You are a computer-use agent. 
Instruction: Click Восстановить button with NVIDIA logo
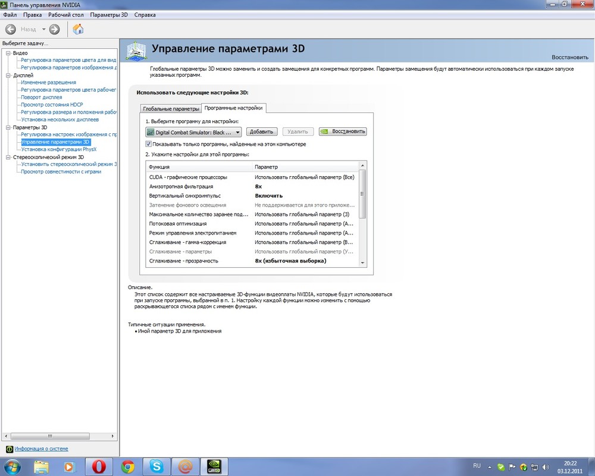point(343,131)
